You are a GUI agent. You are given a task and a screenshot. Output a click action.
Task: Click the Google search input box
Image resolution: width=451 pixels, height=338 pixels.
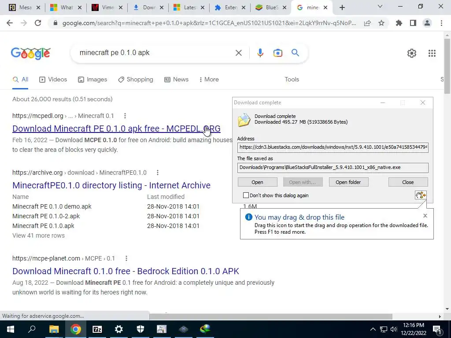[x=155, y=53]
